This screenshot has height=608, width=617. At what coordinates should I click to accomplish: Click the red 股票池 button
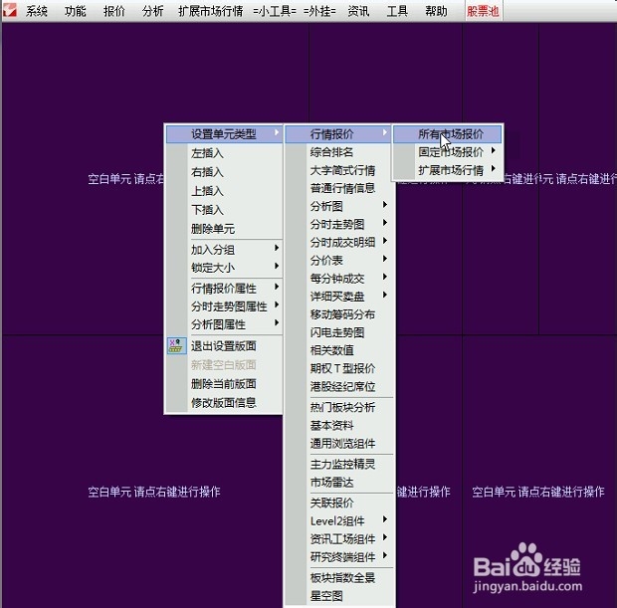point(484,11)
